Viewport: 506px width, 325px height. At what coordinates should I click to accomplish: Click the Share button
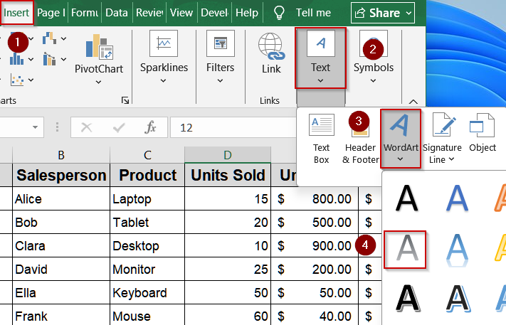coord(383,13)
